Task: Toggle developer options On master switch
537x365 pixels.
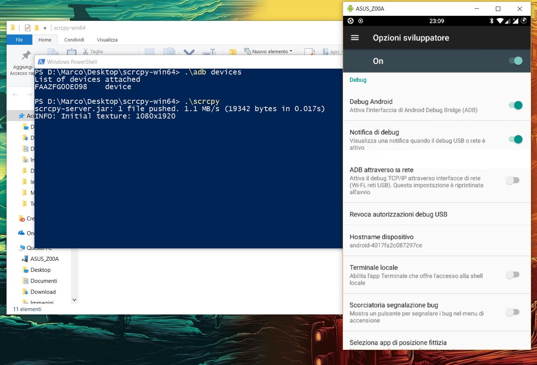Action: (x=516, y=61)
